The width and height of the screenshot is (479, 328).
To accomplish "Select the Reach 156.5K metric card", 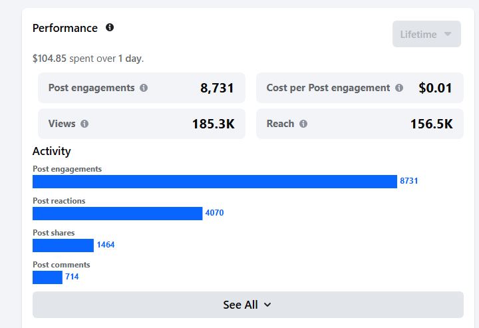I will pos(359,124).
